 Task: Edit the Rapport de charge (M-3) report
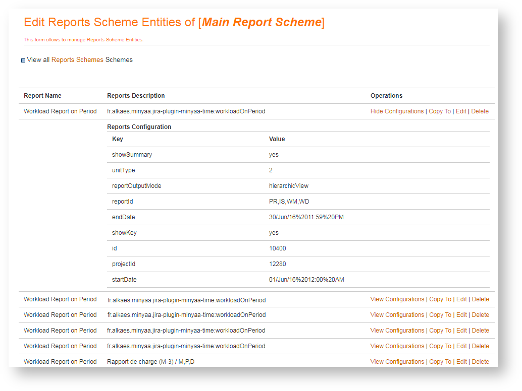(461, 362)
